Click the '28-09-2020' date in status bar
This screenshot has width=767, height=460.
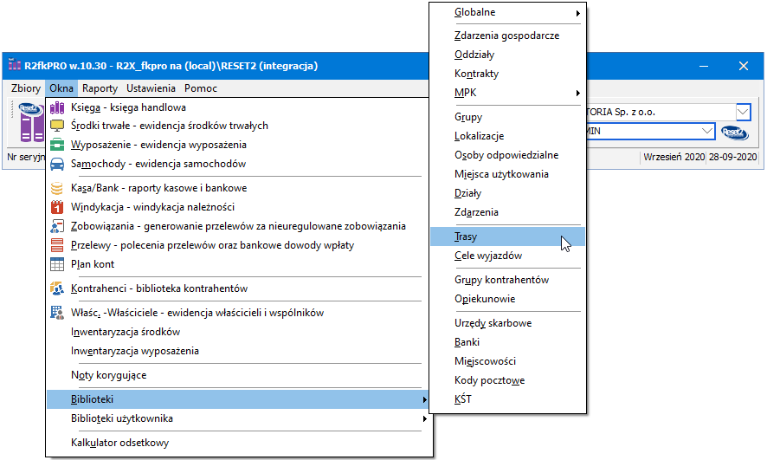(x=732, y=157)
